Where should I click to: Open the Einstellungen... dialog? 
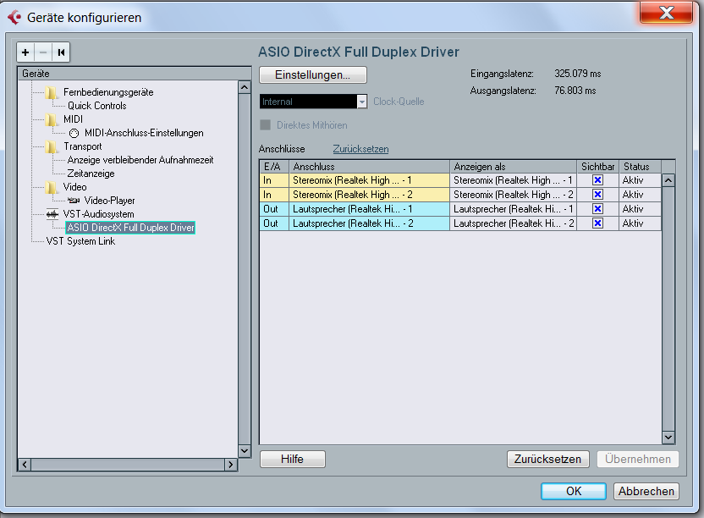pos(313,74)
